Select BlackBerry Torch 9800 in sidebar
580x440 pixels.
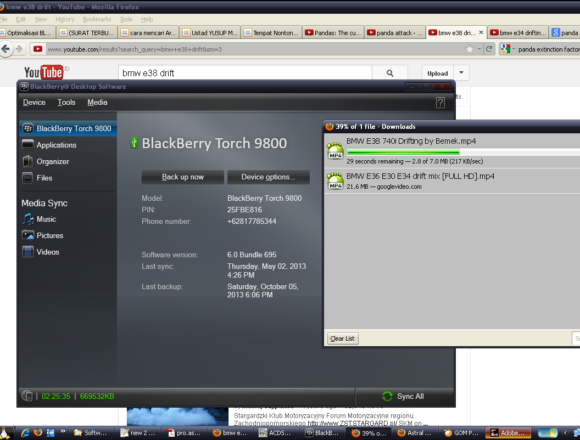pos(68,128)
